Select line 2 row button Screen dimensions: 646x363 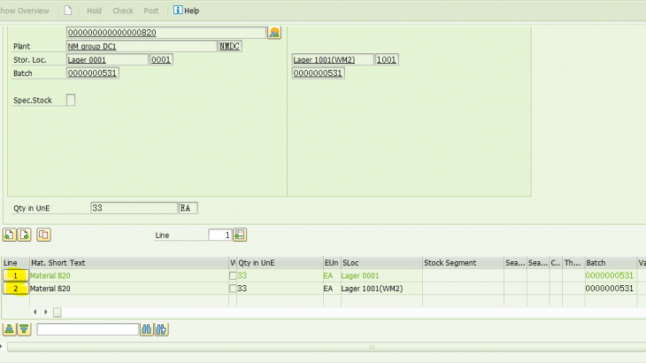point(14,289)
